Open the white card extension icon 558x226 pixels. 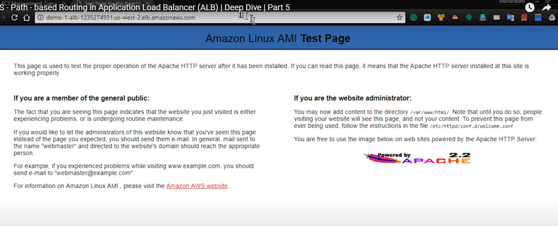tap(496, 18)
